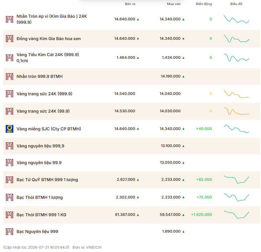Image resolution: width=261 pixels, height=252 pixels.
Task: Select the Mua vào column header
Action: click(174, 4)
